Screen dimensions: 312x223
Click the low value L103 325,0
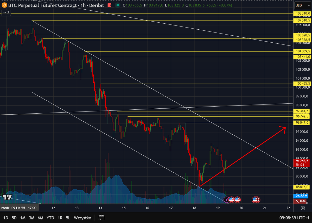tap(174, 5)
